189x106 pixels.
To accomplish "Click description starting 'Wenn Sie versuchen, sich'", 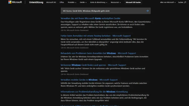I will click(x=104, y=42).
